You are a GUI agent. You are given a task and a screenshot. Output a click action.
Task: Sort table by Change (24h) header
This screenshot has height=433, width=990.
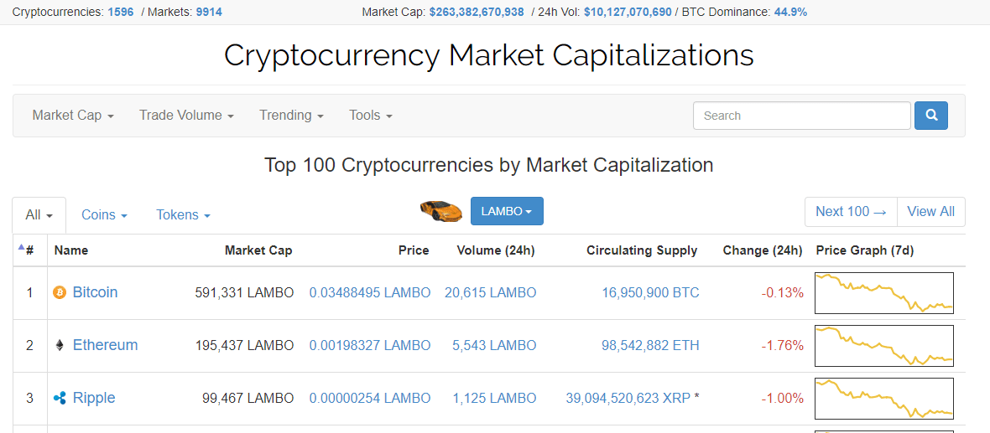[x=763, y=250]
